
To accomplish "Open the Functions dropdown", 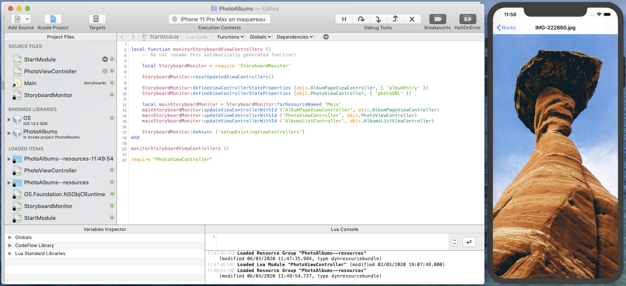I will click(x=231, y=37).
